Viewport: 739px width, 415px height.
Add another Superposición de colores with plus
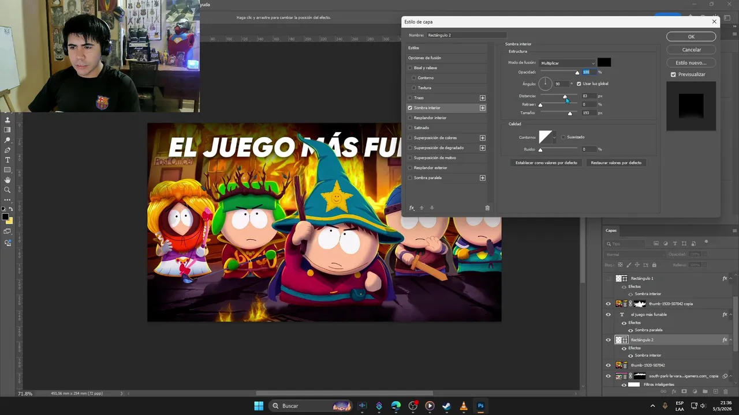click(x=483, y=138)
